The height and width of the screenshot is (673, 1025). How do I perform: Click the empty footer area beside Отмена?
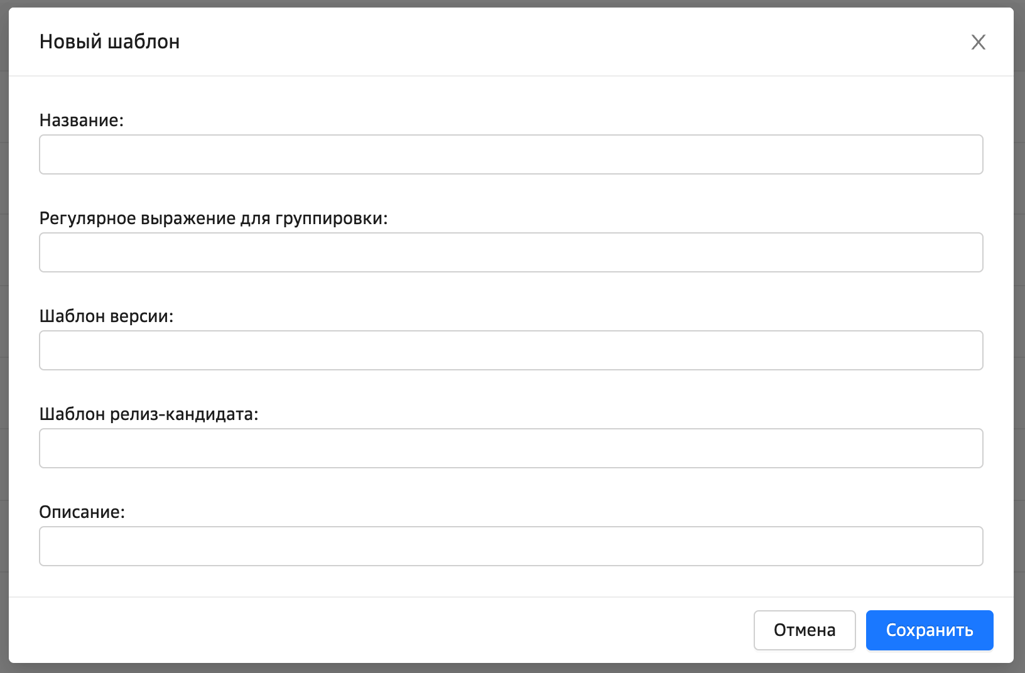point(377,630)
